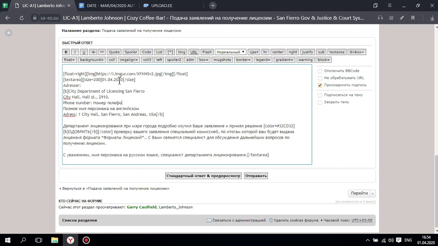Enable Подписаться на тему checkbox
This screenshot has width=438, height=246.
(320, 95)
